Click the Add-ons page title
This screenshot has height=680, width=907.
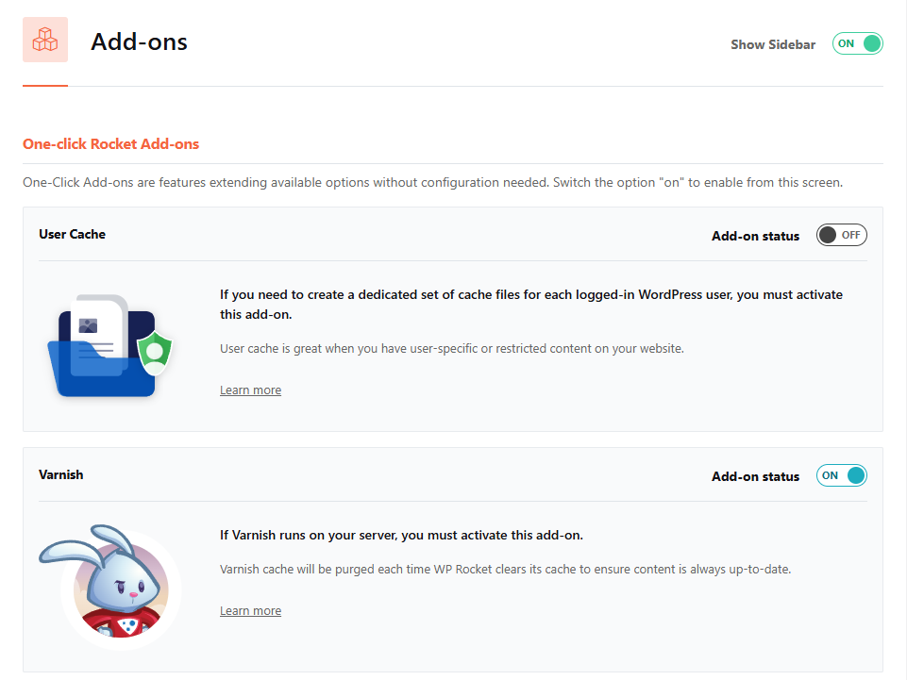139,42
